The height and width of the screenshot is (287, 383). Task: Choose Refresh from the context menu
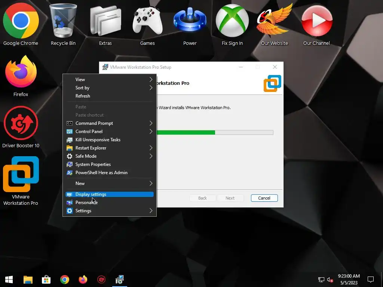point(110,96)
